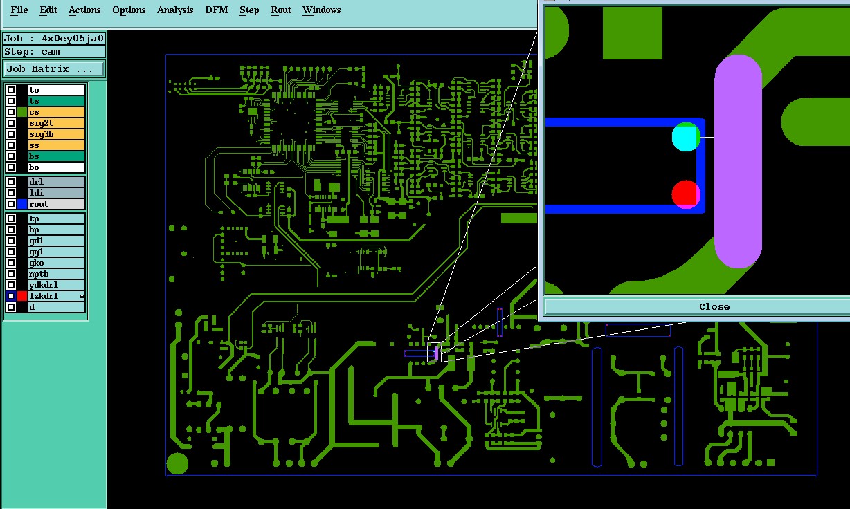The width and height of the screenshot is (850, 509).
Task: Open the File menu
Action: (19, 10)
